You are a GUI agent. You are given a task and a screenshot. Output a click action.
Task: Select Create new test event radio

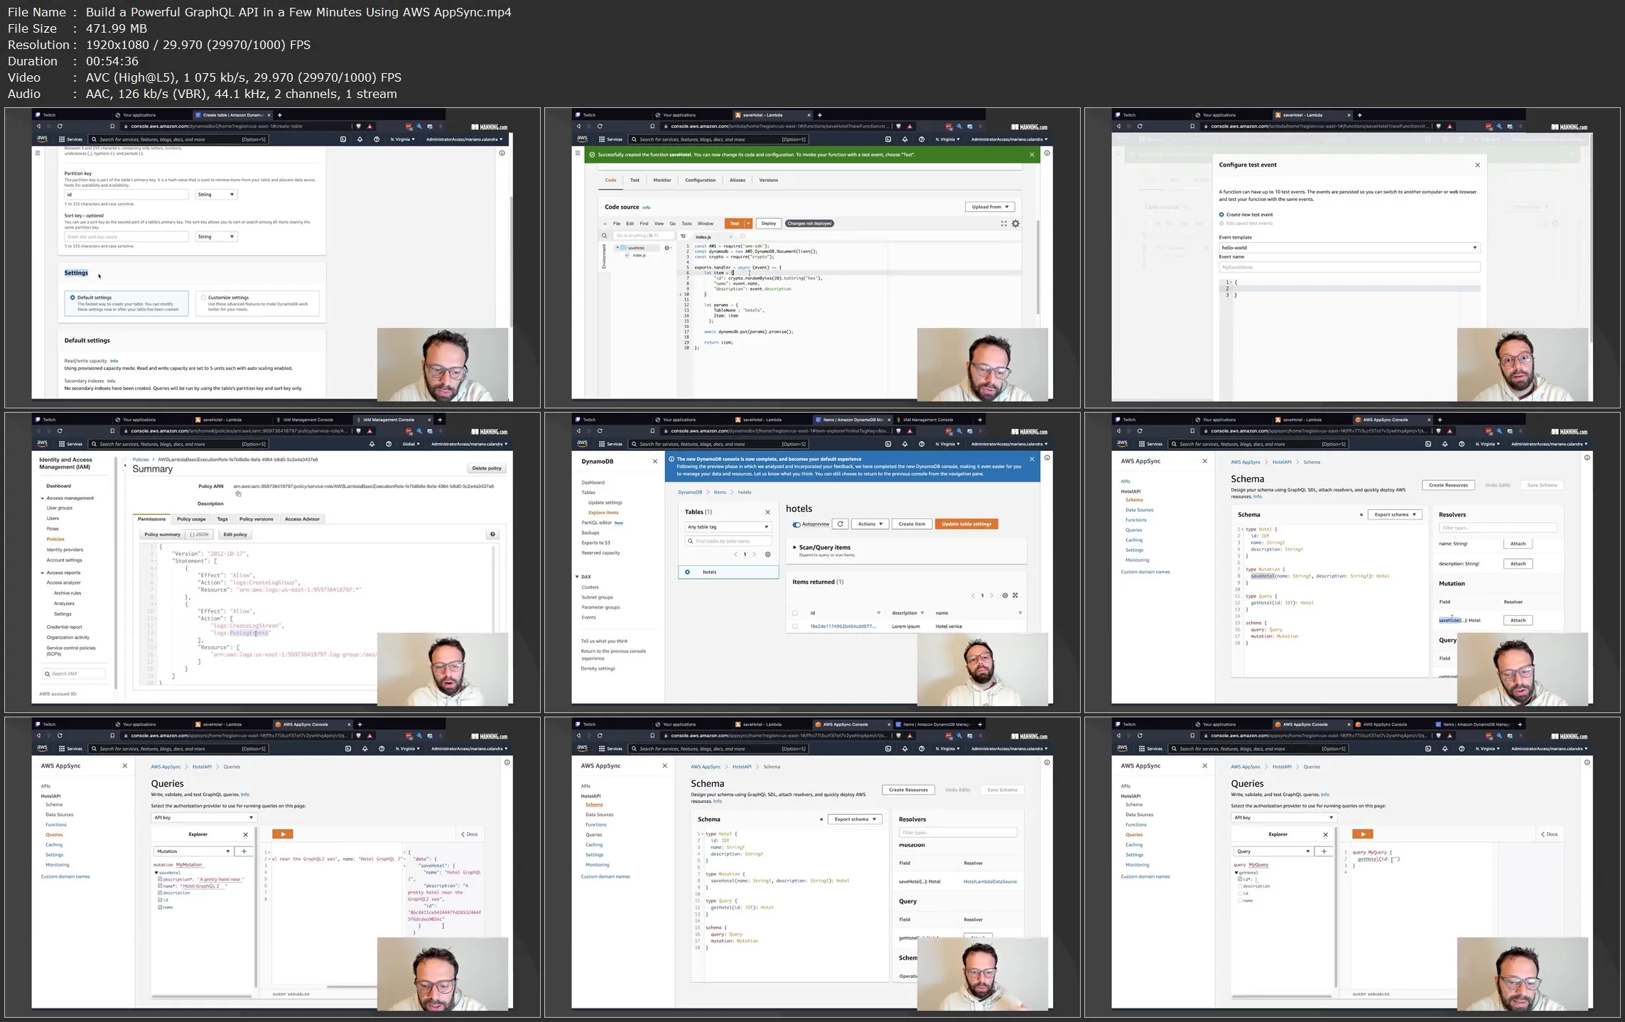pos(1222,214)
